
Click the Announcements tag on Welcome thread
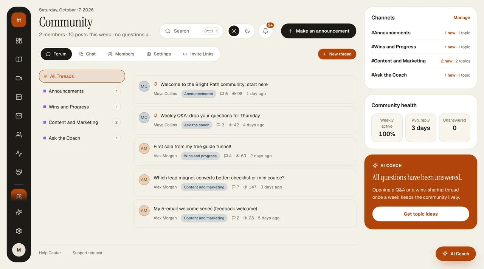pos(199,94)
